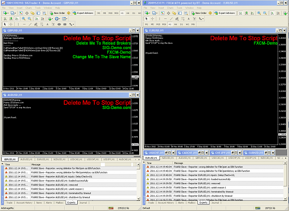Toggle Expert Advisors in SIGTrader window

click(x=83, y=13)
